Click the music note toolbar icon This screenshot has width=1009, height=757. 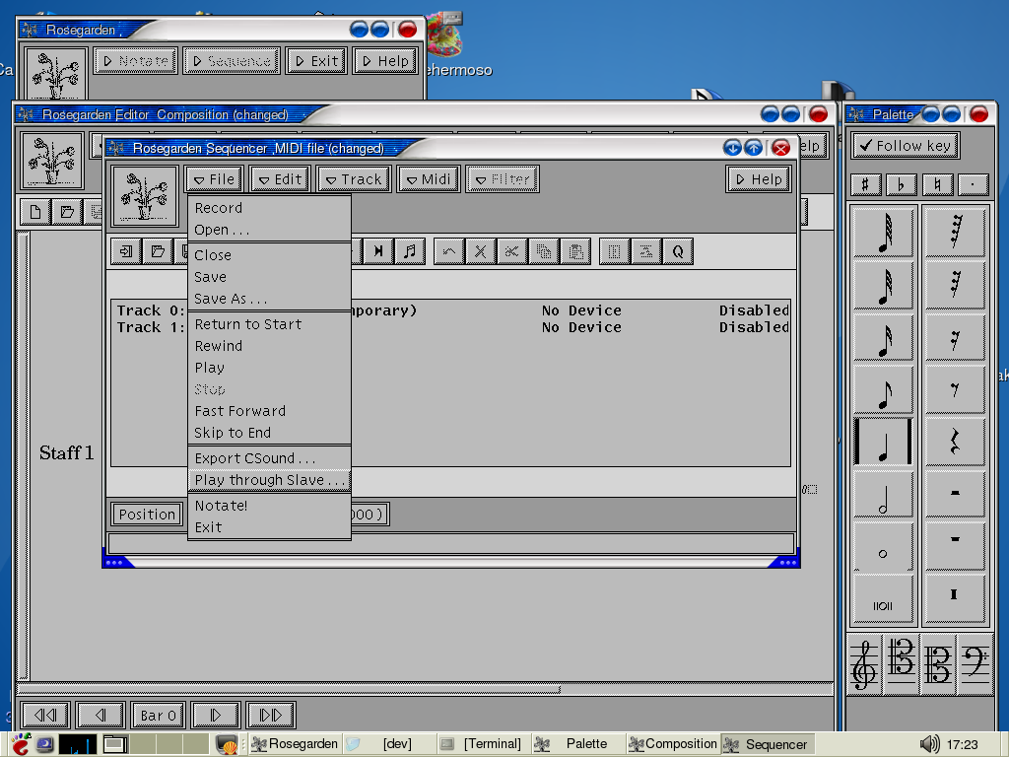pyautogui.click(x=409, y=251)
